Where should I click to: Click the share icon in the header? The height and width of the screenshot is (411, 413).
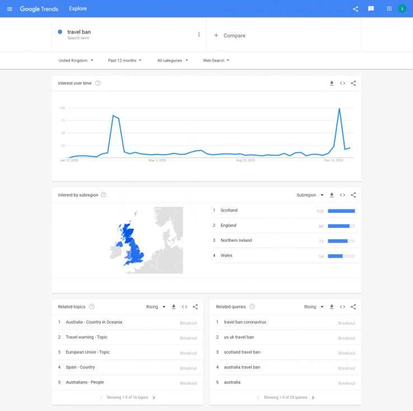coord(355,9)
